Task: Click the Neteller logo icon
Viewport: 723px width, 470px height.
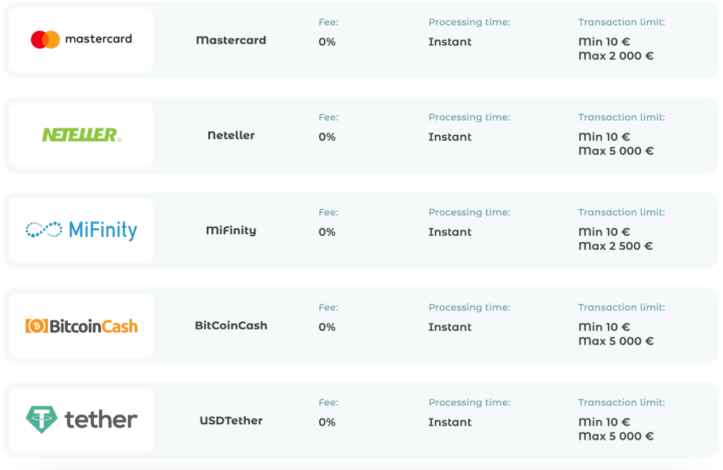Action: click(x=81, y=135)
